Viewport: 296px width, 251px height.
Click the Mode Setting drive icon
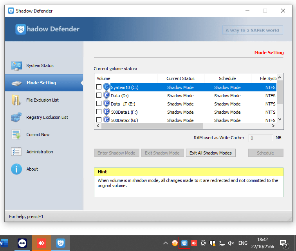pyautogui.click(x=16, y=83)
